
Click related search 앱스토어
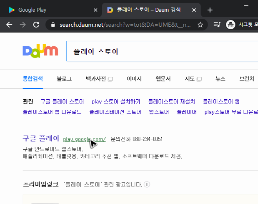tap(159, 112)
